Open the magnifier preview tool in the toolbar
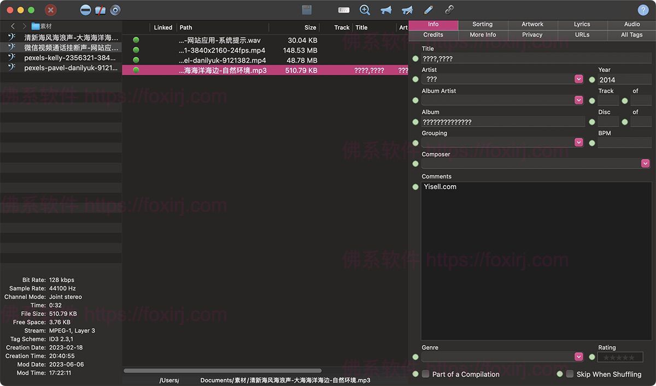 coord(365,9)
